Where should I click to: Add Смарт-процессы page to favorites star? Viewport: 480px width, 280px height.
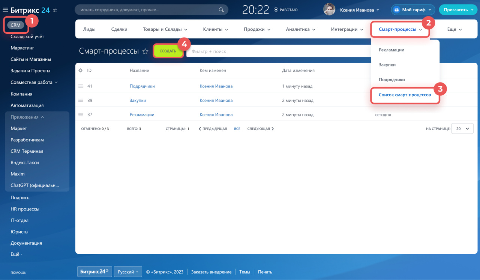click(x=145, y=51)
